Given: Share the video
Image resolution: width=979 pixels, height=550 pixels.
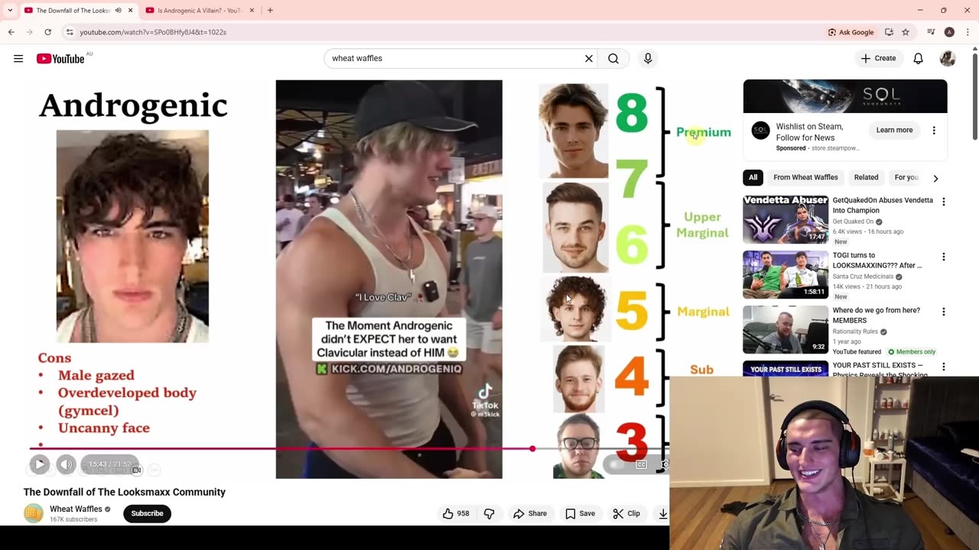Looking at the screenshot, I should pos(530,513).
